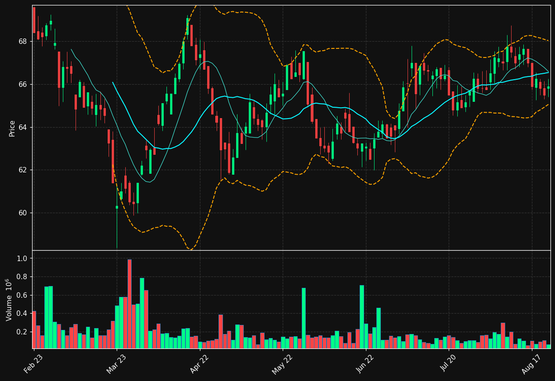The width and height of the screenshot is (555, 381).
Task: Click the 66 price axis label
Action: pos(23,85)
